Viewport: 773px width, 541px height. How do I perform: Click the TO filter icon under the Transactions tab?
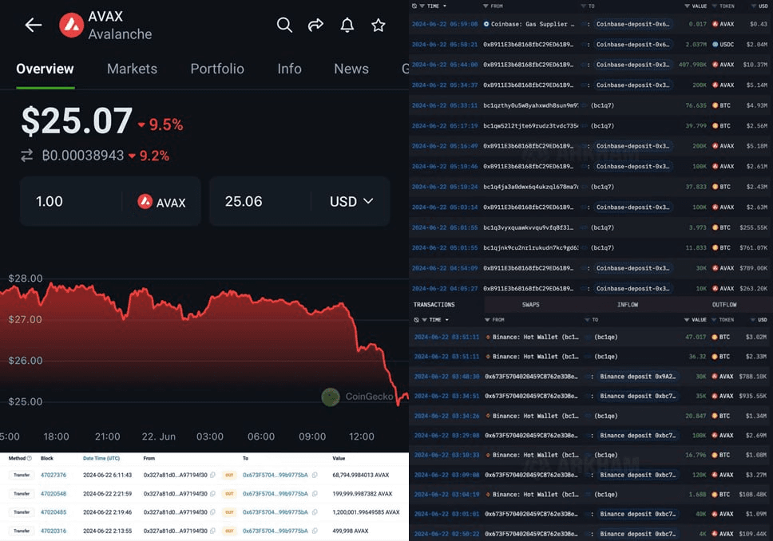pos(587,320)
